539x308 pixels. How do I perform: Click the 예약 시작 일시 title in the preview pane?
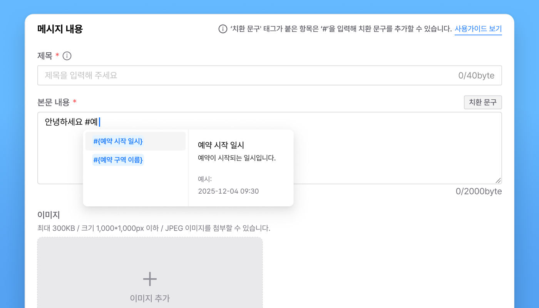221,145
